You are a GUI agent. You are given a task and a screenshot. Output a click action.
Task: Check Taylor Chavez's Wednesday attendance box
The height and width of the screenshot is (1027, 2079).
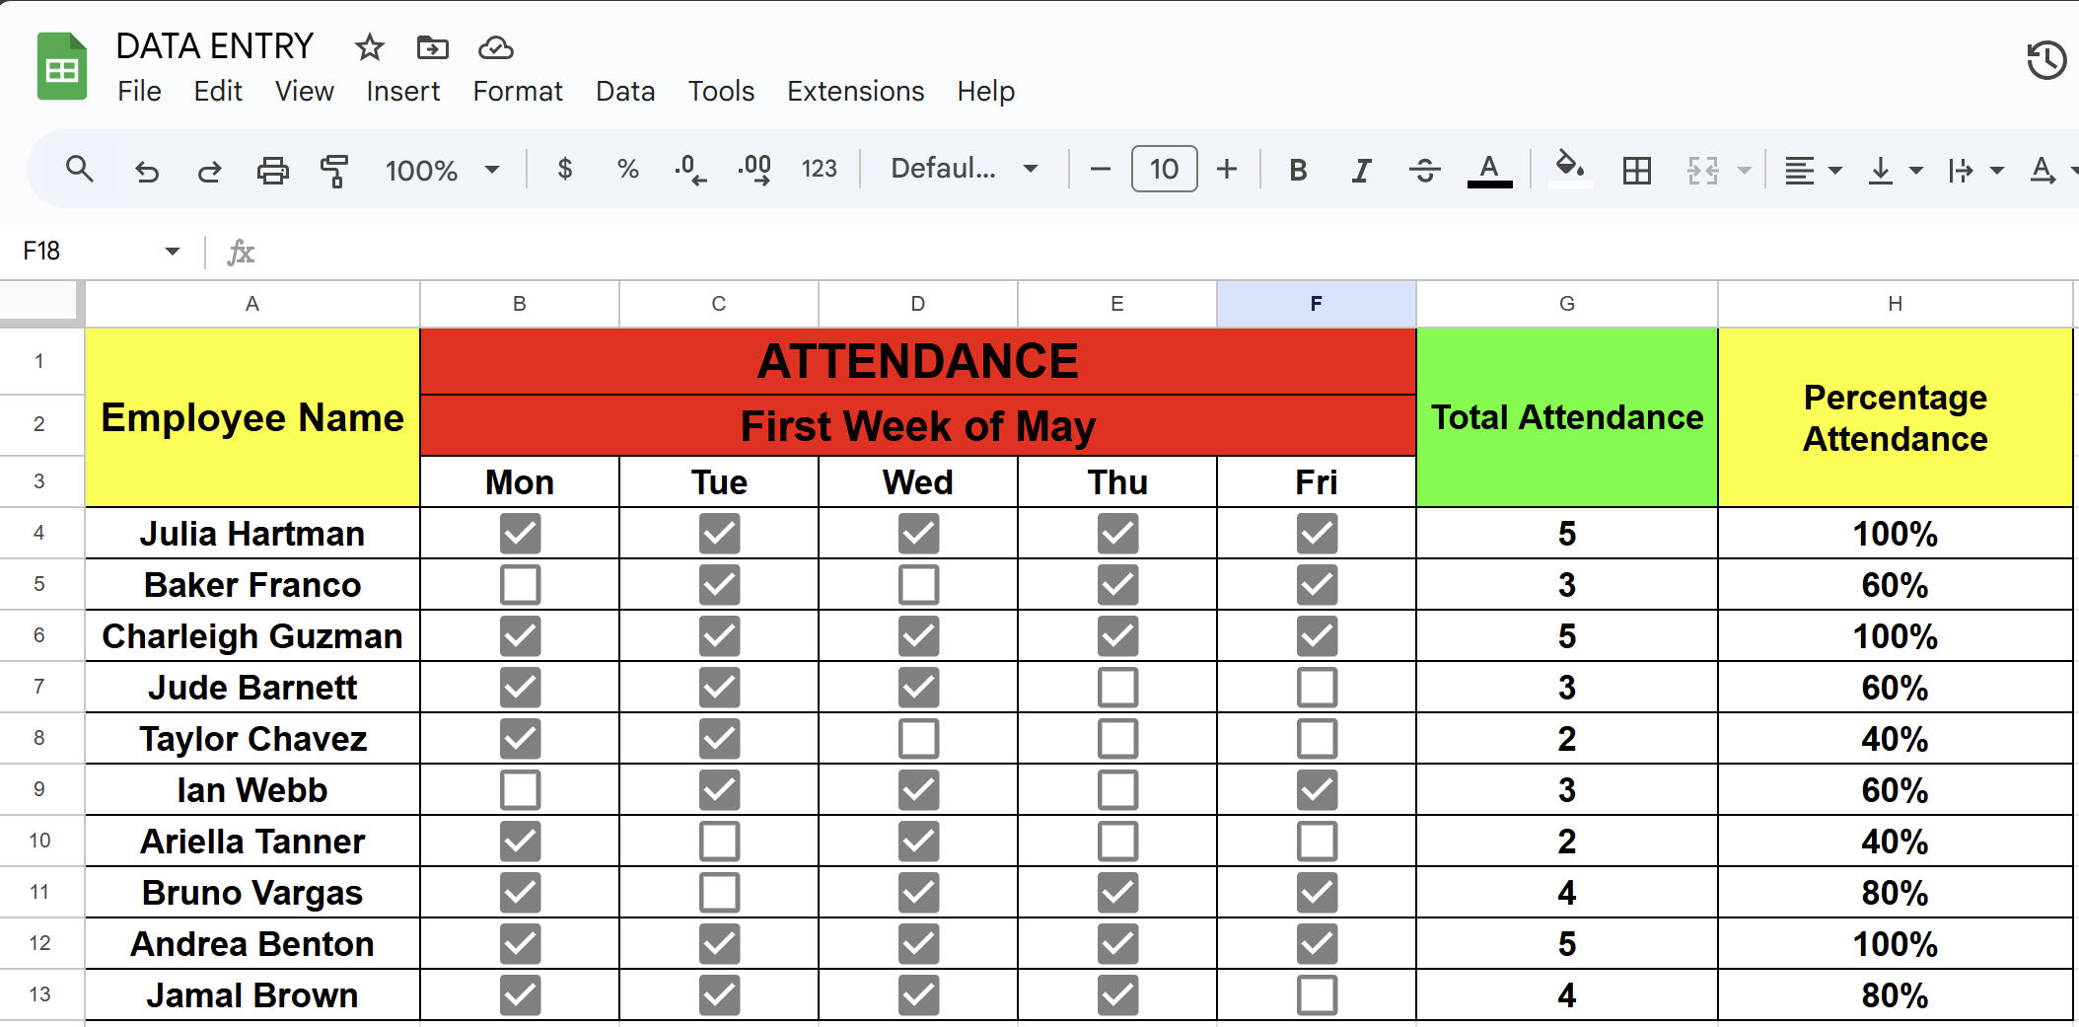(918, 738)
